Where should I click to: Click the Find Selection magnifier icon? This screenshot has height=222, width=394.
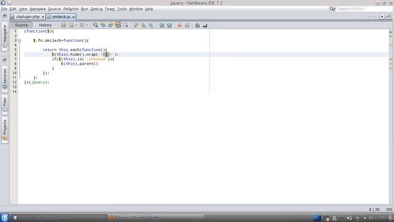95,25
